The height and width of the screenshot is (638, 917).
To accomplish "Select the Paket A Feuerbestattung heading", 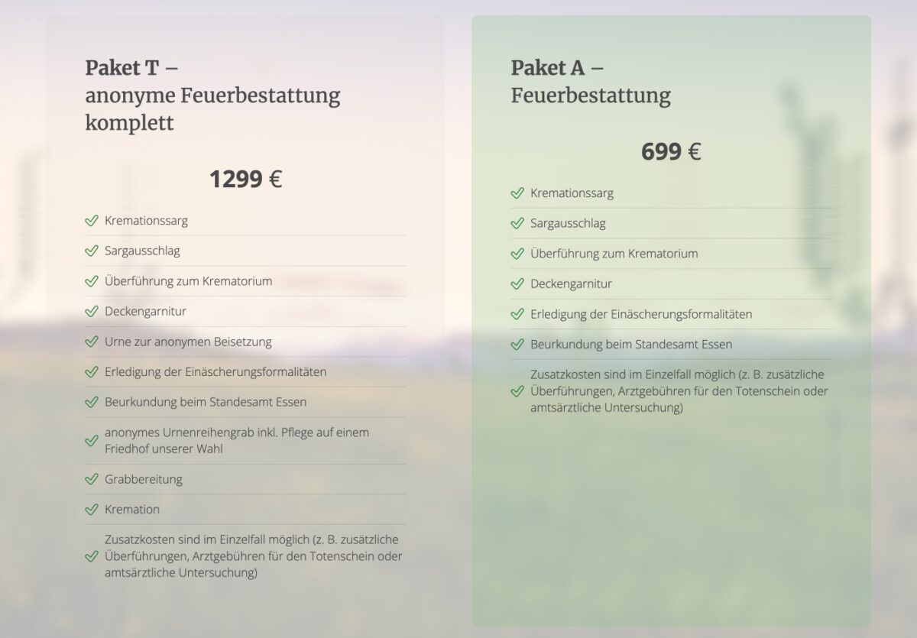I will click(591, 82).
